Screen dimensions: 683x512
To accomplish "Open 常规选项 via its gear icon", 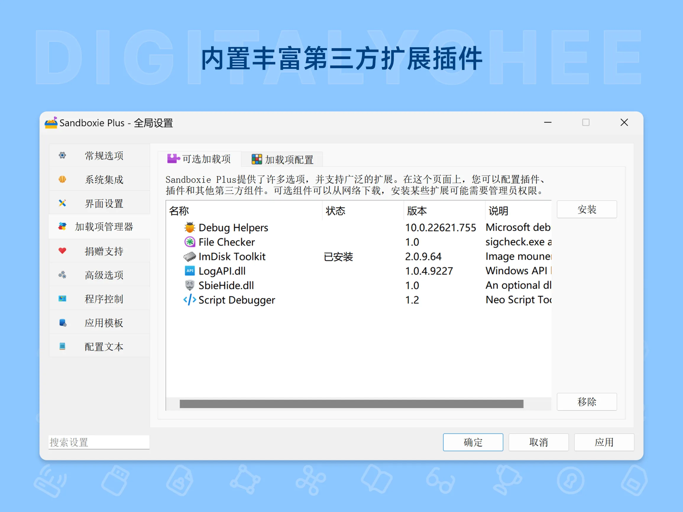I will (x=62, y=155).
